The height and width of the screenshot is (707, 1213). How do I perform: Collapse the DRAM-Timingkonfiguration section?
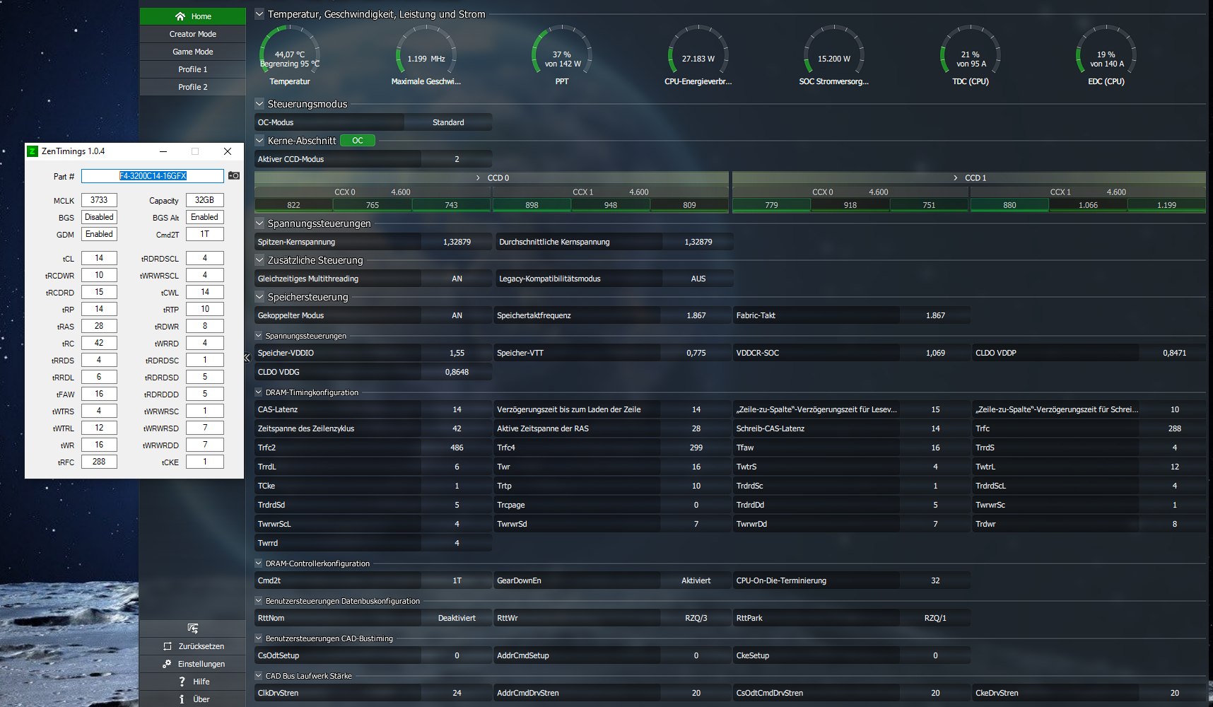click(259, 392)
